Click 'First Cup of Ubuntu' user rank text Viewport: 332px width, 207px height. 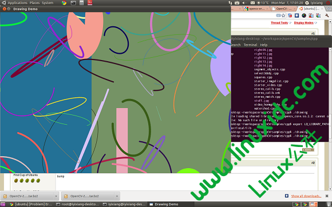coord(26,175)
